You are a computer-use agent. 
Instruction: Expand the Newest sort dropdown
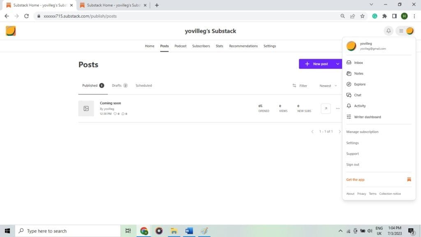point(328,86)
